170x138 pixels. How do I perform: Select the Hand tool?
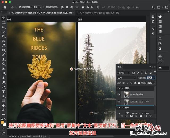3,105
